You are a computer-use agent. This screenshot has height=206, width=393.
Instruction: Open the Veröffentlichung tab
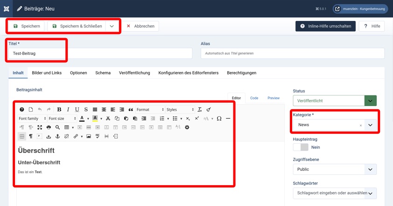click(x=134, y=73)
